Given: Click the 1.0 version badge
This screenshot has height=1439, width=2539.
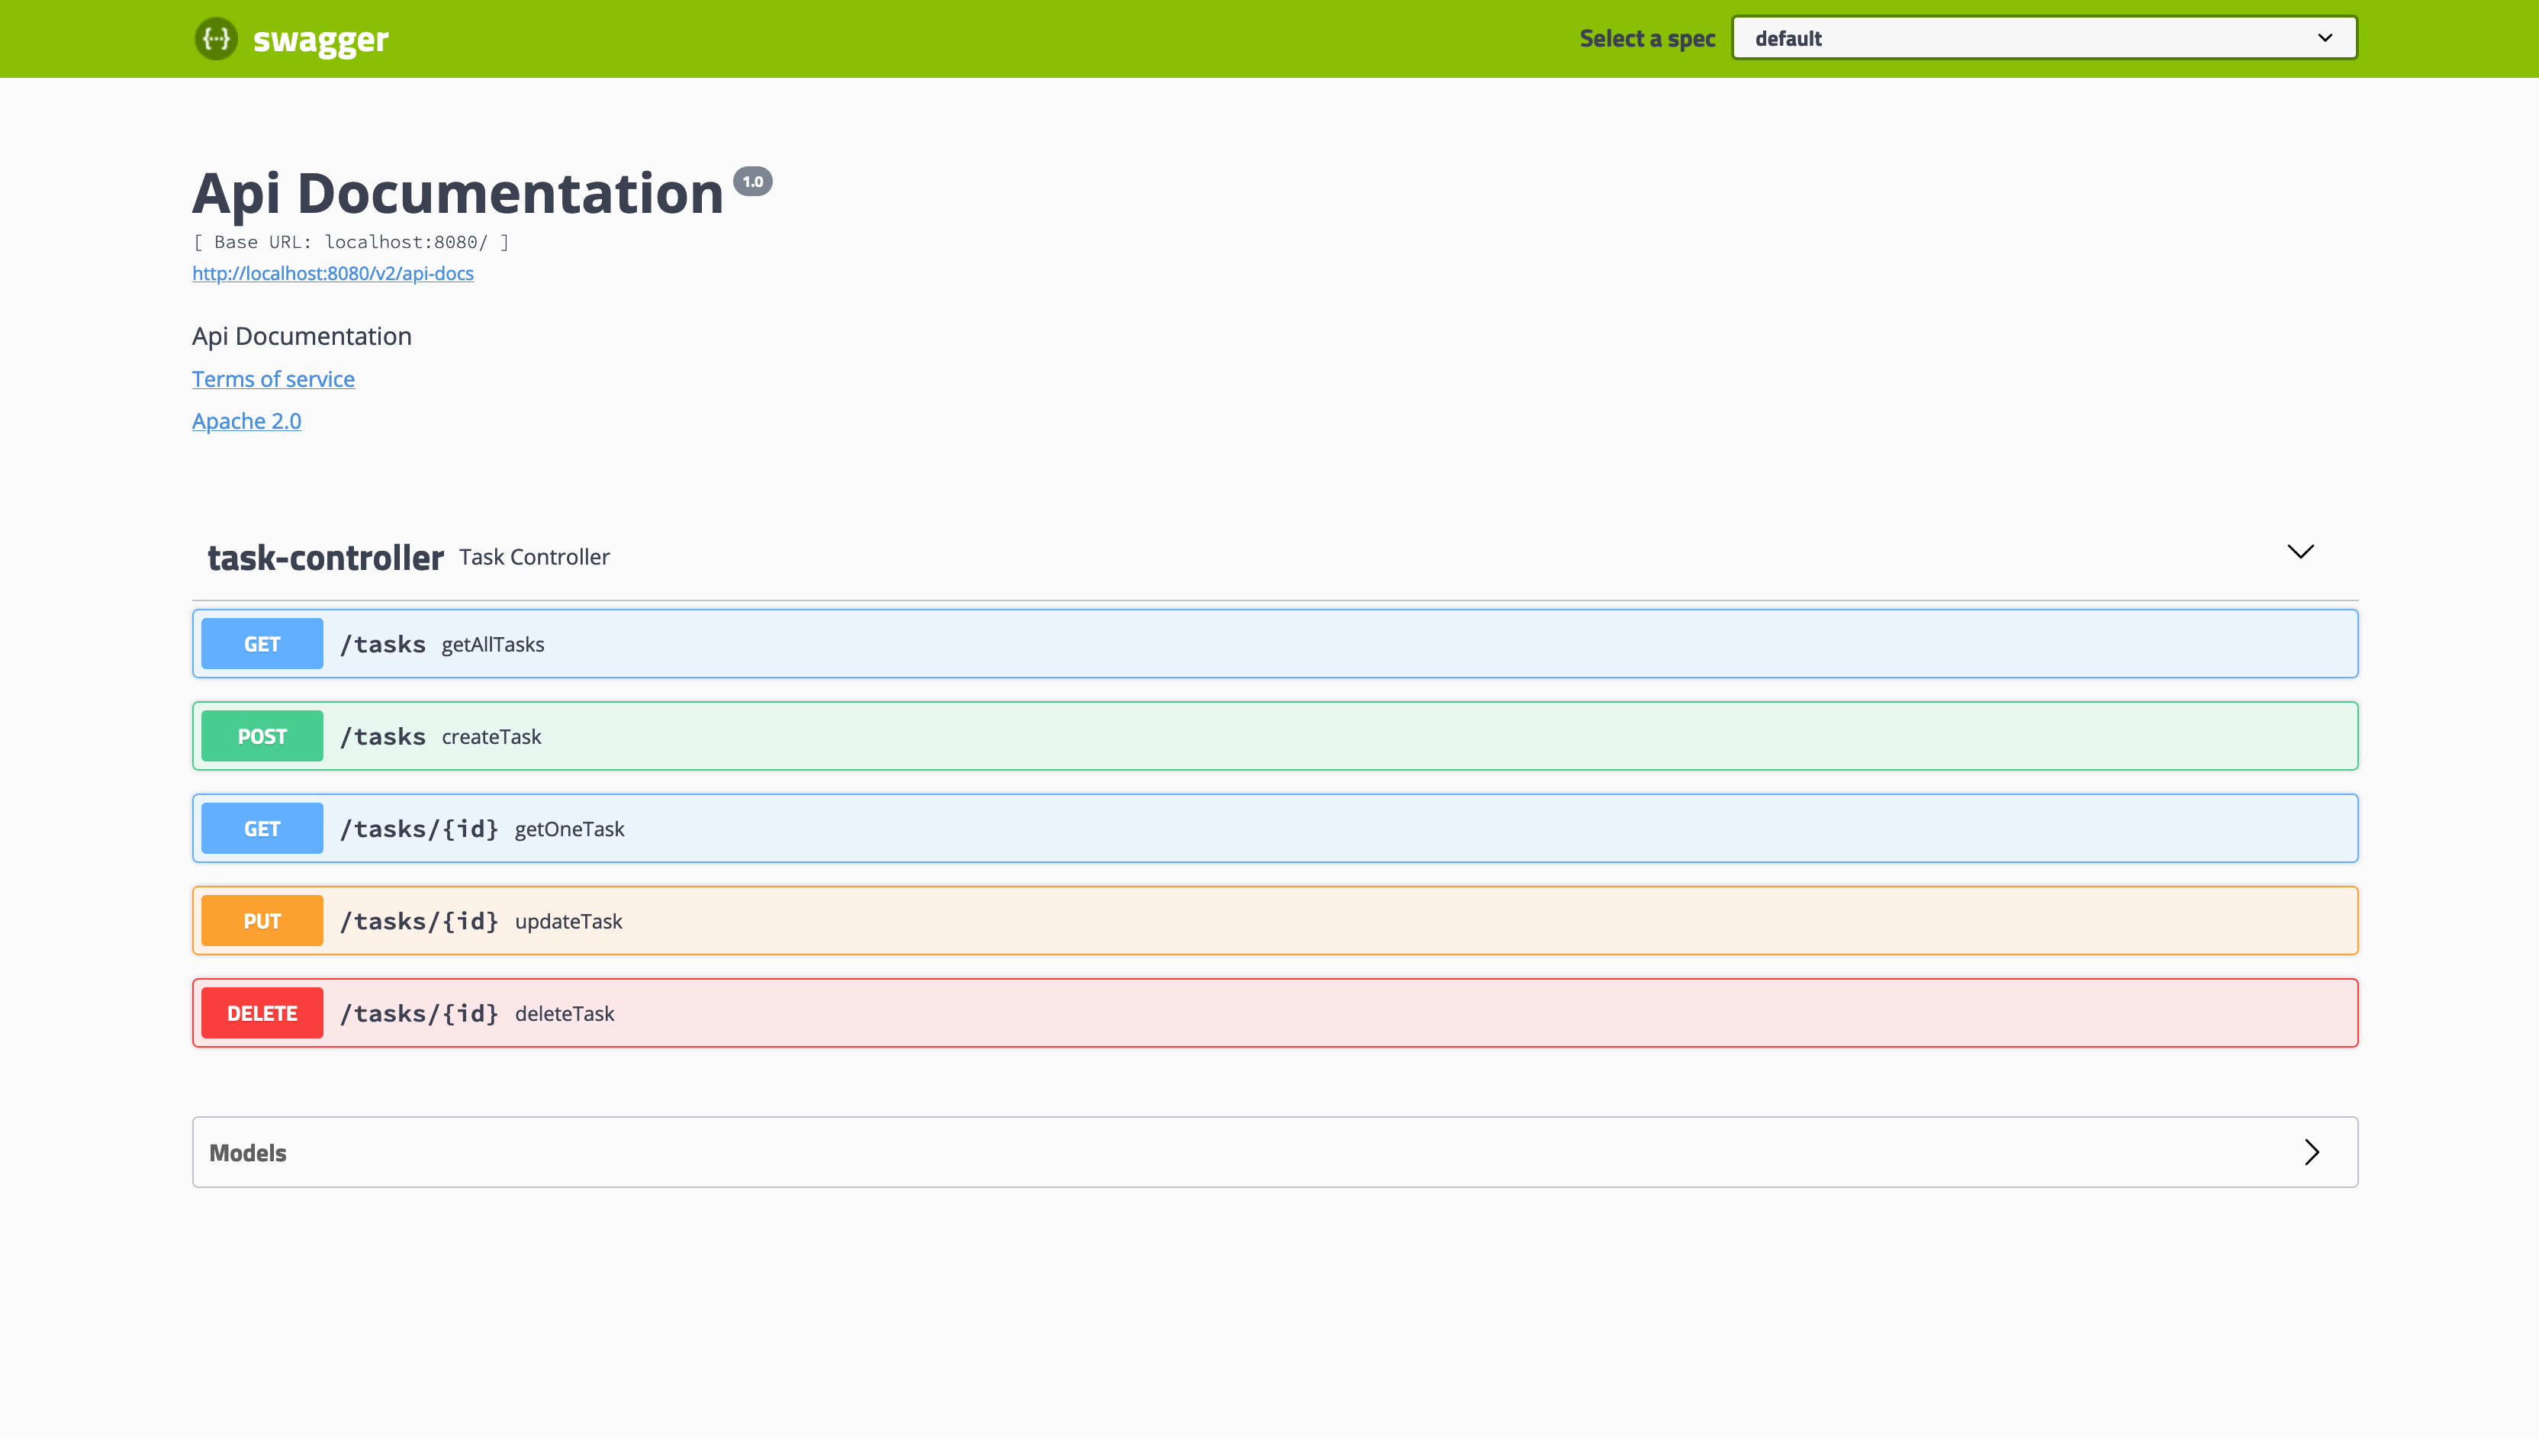Looking at the screenshot, I should point(754,181).
